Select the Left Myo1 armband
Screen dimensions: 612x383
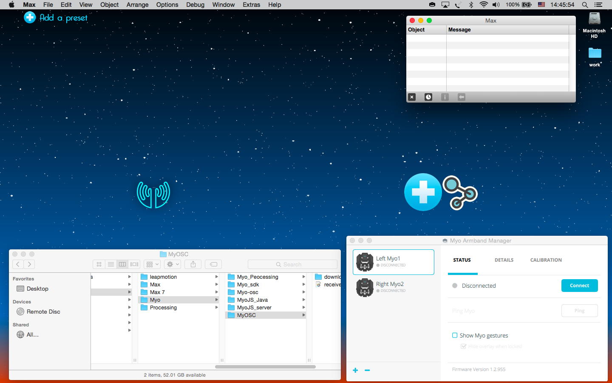[394, 262]
